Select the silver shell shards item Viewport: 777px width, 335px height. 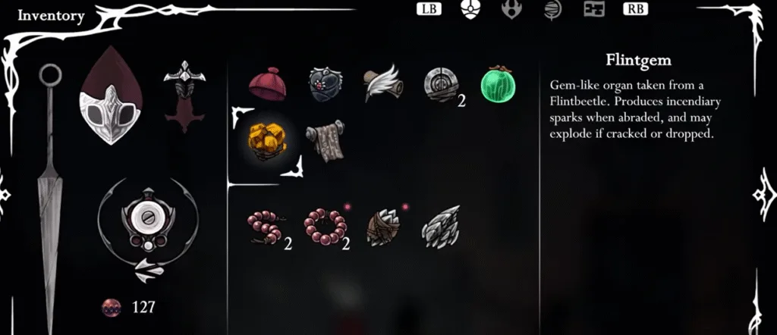441,227
